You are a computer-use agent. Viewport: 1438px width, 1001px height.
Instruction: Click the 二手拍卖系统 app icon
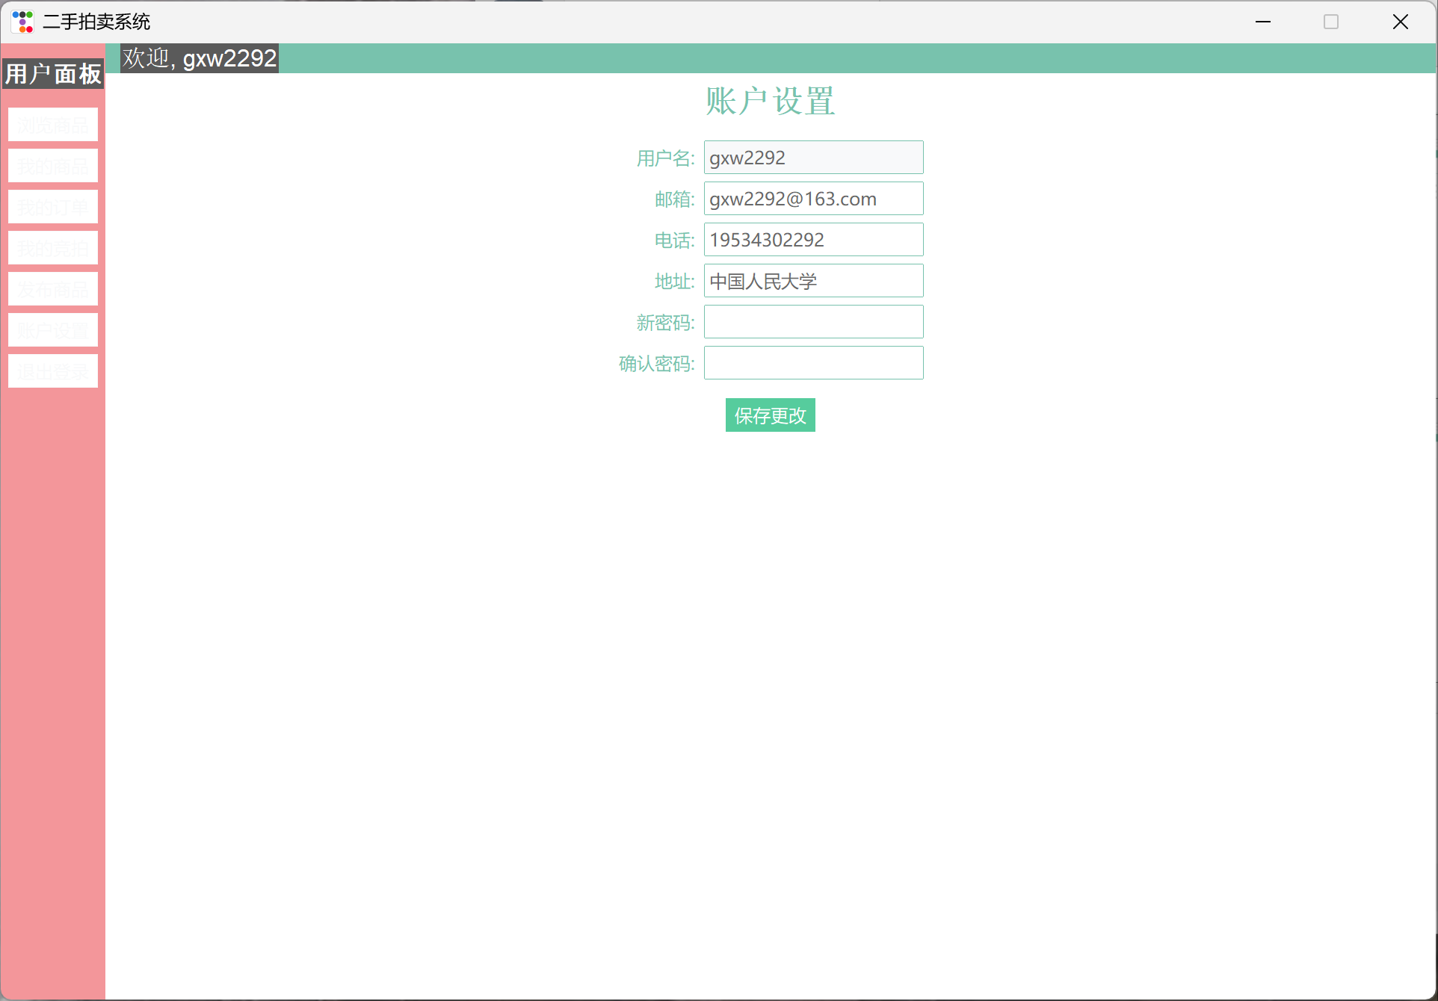(x=23, y=22)
